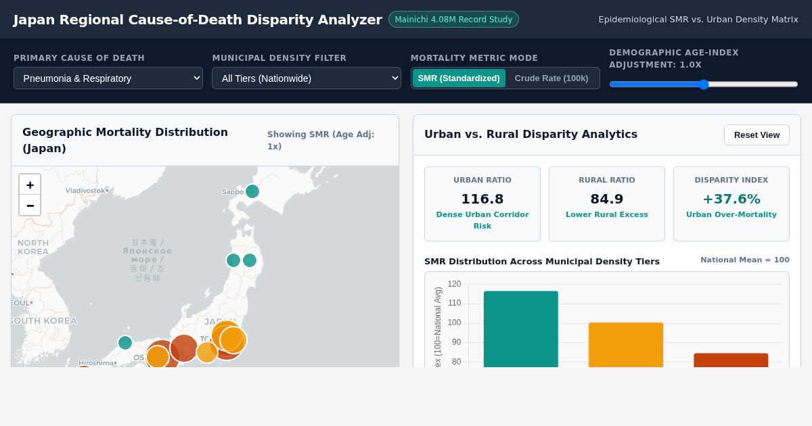Click the 'Japan Regional Cause-of-Death Disparity Analyzer' title
Screen dimensions: 812x426
tap(198, 20)
